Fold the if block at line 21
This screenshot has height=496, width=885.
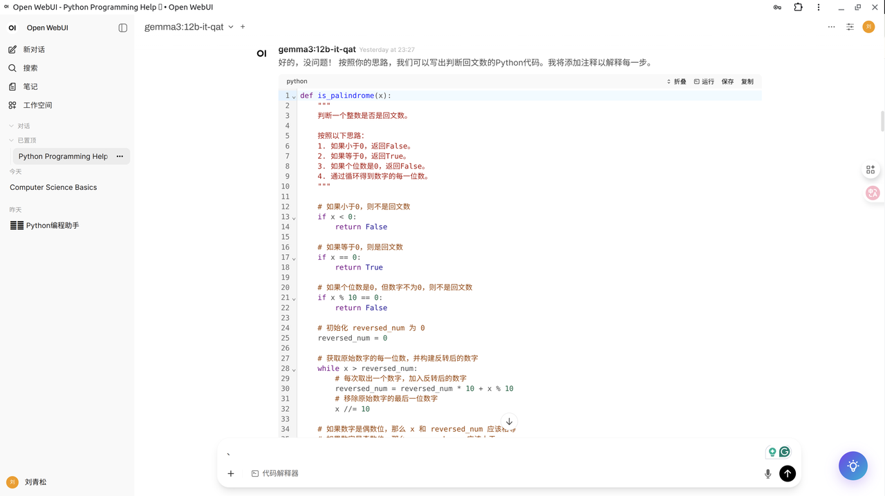pyautogui.click(x=294, y=298)
